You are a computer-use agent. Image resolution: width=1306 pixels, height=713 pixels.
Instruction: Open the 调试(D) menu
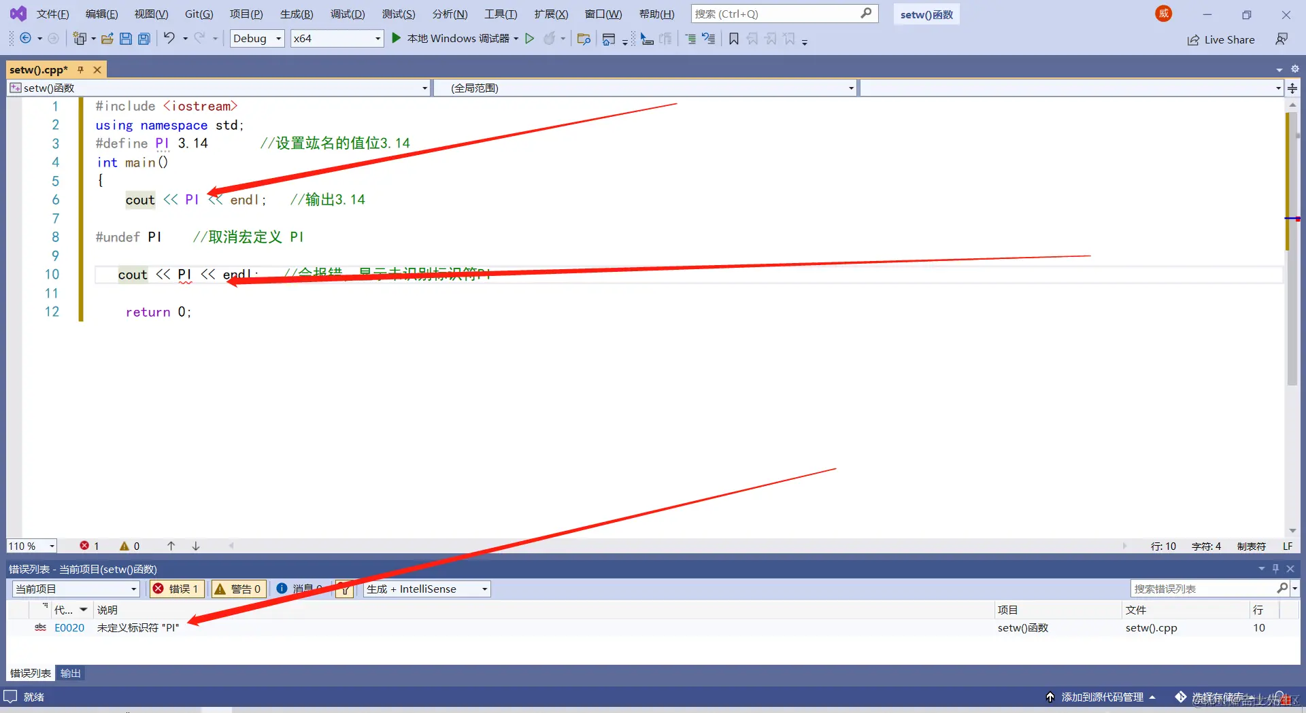coord(348,14)
